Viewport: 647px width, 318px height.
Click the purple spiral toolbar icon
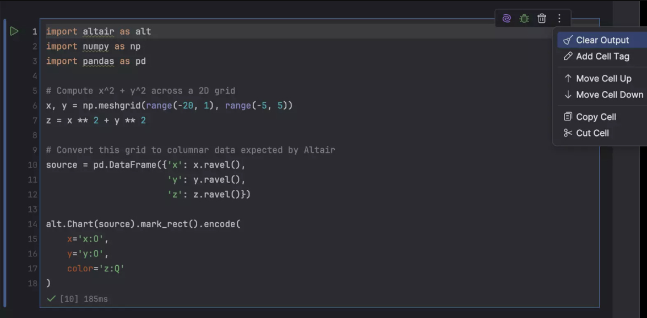[x=506, y=18]
